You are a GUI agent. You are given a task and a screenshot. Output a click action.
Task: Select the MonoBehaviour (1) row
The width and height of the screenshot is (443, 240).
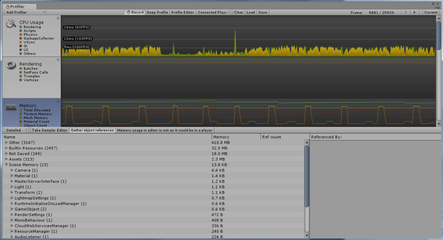pos(154,220)
